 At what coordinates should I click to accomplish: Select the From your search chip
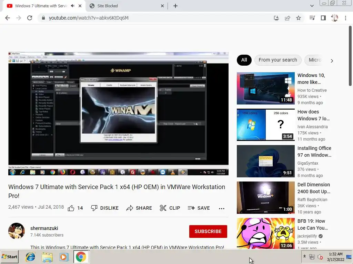tap(278, 60)
